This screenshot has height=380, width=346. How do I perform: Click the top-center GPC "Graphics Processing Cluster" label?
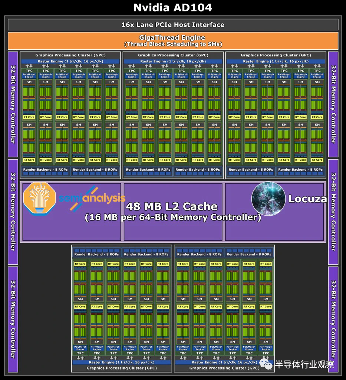[x=173, y=55]
